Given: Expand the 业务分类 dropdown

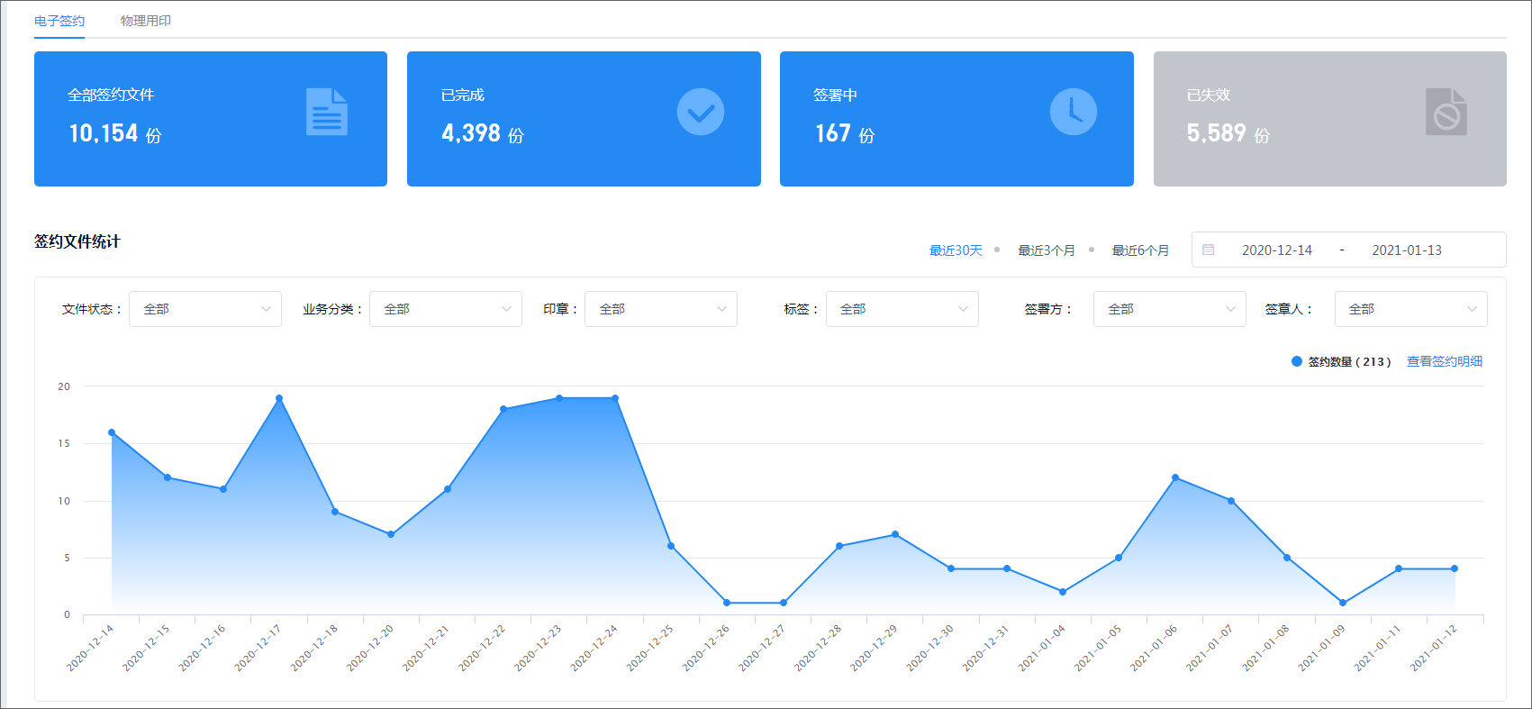Looking at the screenshot, I should (x=446, y=309).
